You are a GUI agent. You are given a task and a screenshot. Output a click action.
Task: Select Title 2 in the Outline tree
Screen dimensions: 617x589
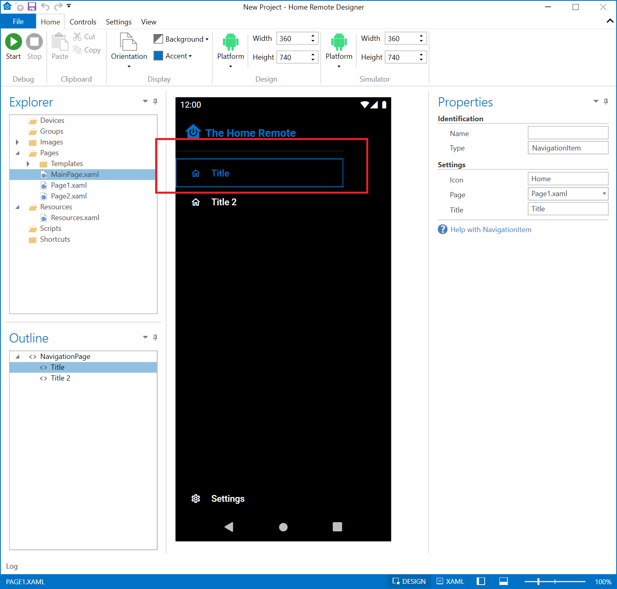pyautogui.click(x=60, y=378)
